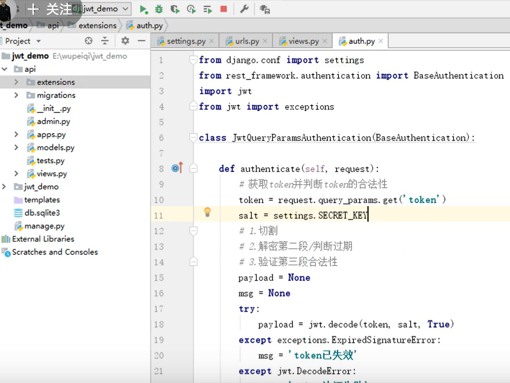Screen dimensions: 510x383
Task: Select manage.py in the project tree
Action: (x=44, y=226)
